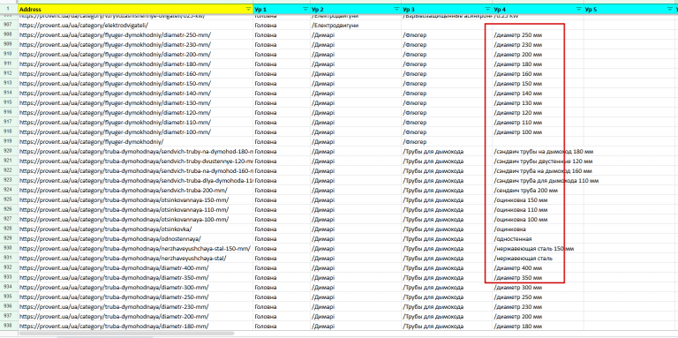Open the Ур 4 column filter dropdown
Viewport: 678px width, 338px height.
pos(578,9)
